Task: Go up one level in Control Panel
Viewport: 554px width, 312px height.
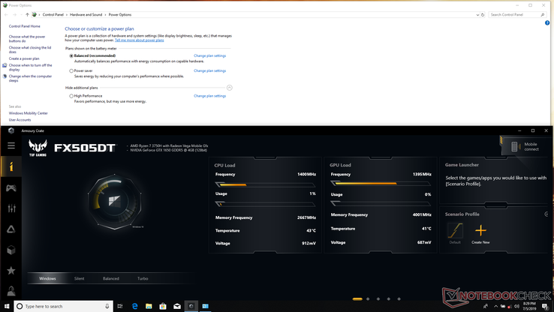Action: click(x=27, y=15)
